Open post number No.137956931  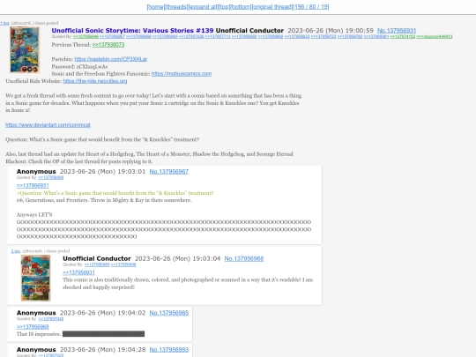[397, 30]
